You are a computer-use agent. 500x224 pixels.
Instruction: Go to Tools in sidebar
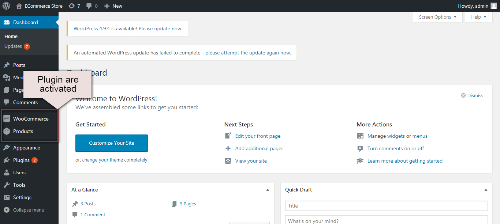(19, 185)
